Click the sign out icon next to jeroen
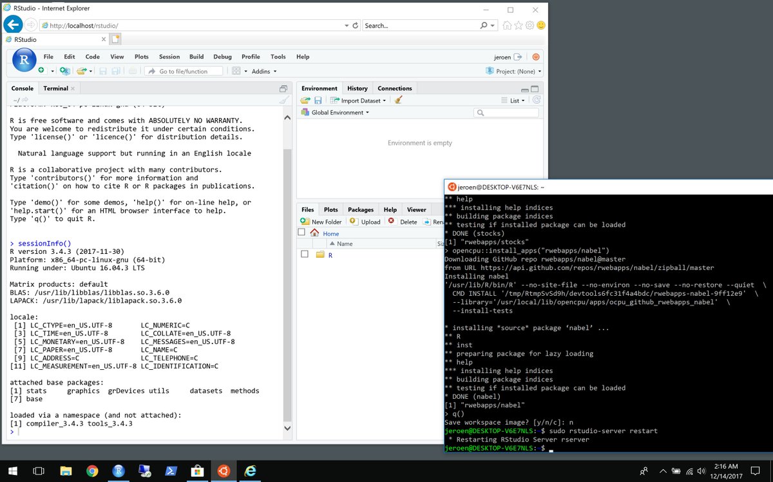Screen dimensions: 773x482 click(518, 57)
